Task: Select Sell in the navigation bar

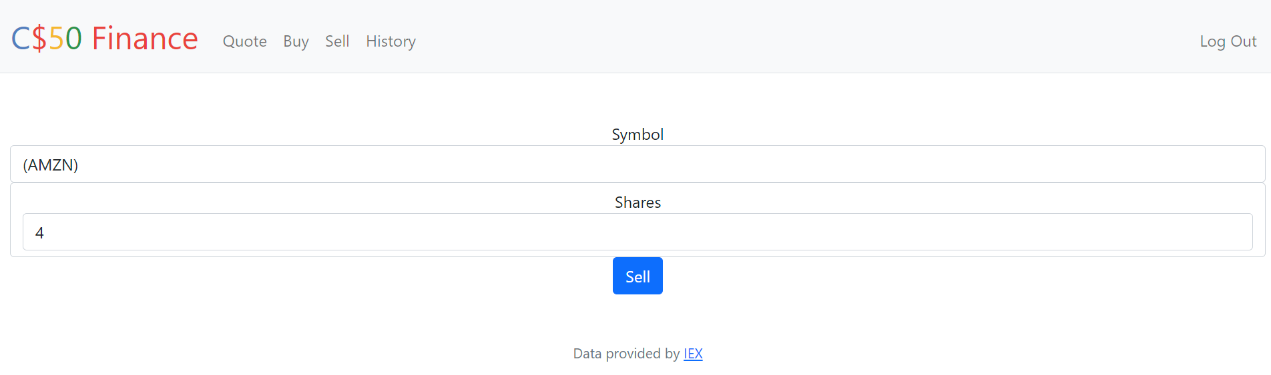Action: point(337,41)
